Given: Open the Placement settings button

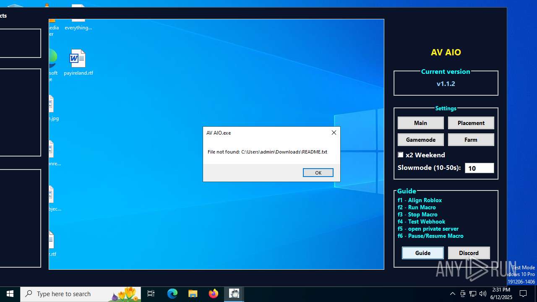Looking at the screenshot, I should pos(471,123).
